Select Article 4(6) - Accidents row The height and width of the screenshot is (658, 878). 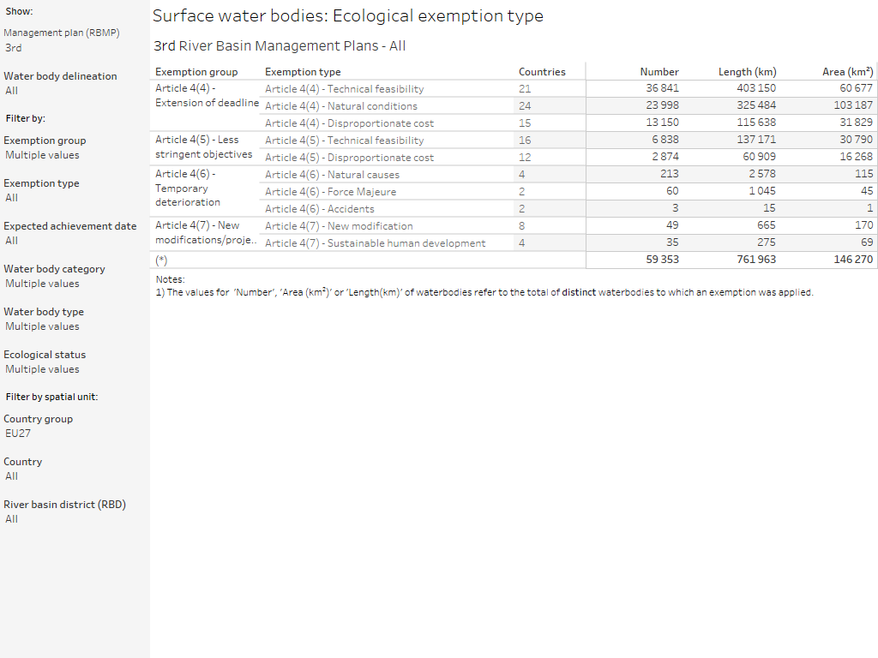tap(320, 209)
